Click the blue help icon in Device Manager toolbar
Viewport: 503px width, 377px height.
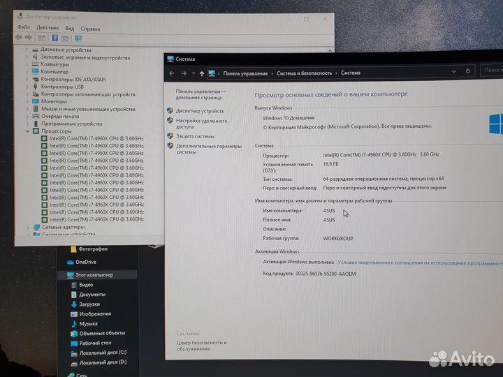(x=55, y=38)
